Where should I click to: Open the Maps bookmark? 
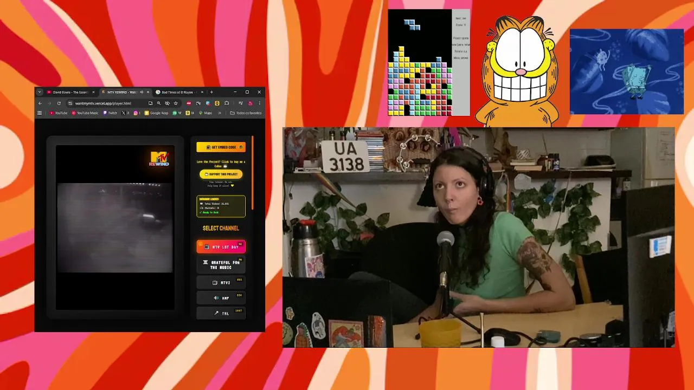point(205,113)
